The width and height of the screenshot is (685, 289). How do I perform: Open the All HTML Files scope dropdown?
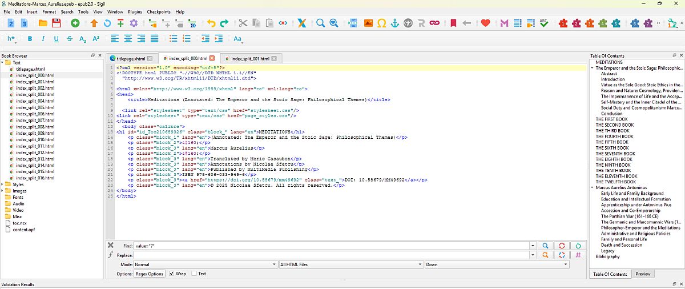point(352,264)
